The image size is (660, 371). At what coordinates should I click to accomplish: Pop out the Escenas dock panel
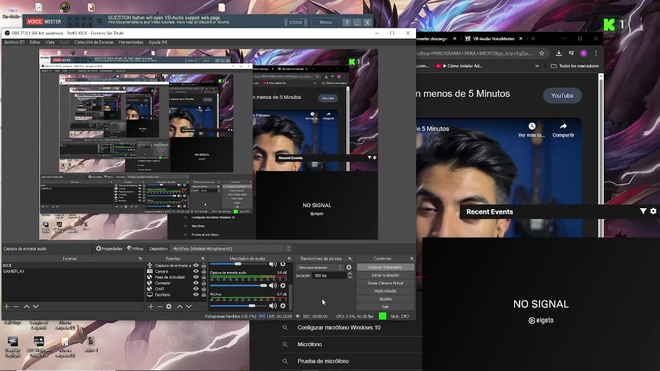pyautogui.click(x=140, y=259)
